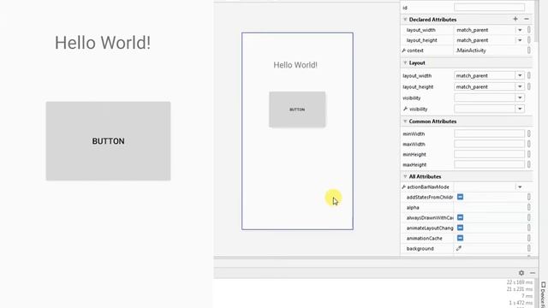
Task: Collapse the Declared Attributes section
Action: [405, 20]
